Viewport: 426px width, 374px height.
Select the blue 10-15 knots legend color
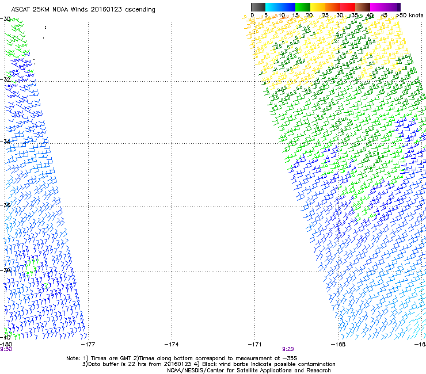288,7
